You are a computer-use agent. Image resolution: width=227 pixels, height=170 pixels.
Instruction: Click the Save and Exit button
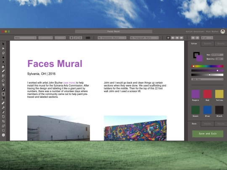point(208,134)
